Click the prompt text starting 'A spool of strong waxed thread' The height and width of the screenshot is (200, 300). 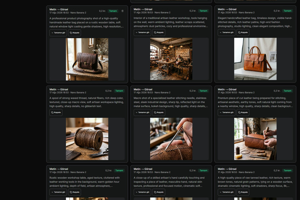[86, 102]
